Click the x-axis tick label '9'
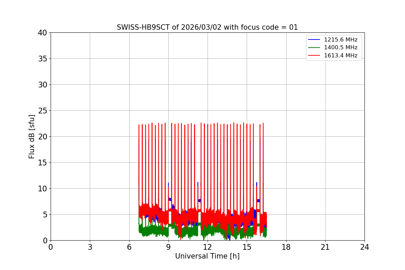The width and height of the screenshot is (405, 270). [x=168, y=247]
